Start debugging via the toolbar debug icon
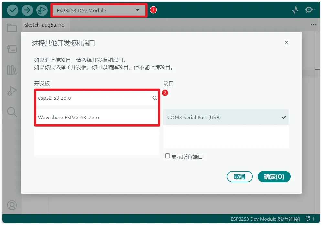Image resolution: width=322 pixels, height=225 pixels. pos(42,10)
